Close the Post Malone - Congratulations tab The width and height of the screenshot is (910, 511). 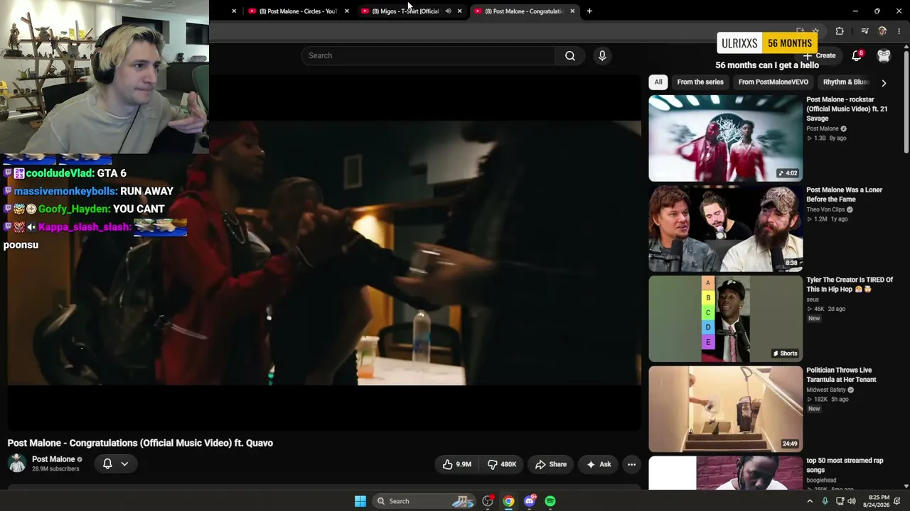click(x=572, y=11)
